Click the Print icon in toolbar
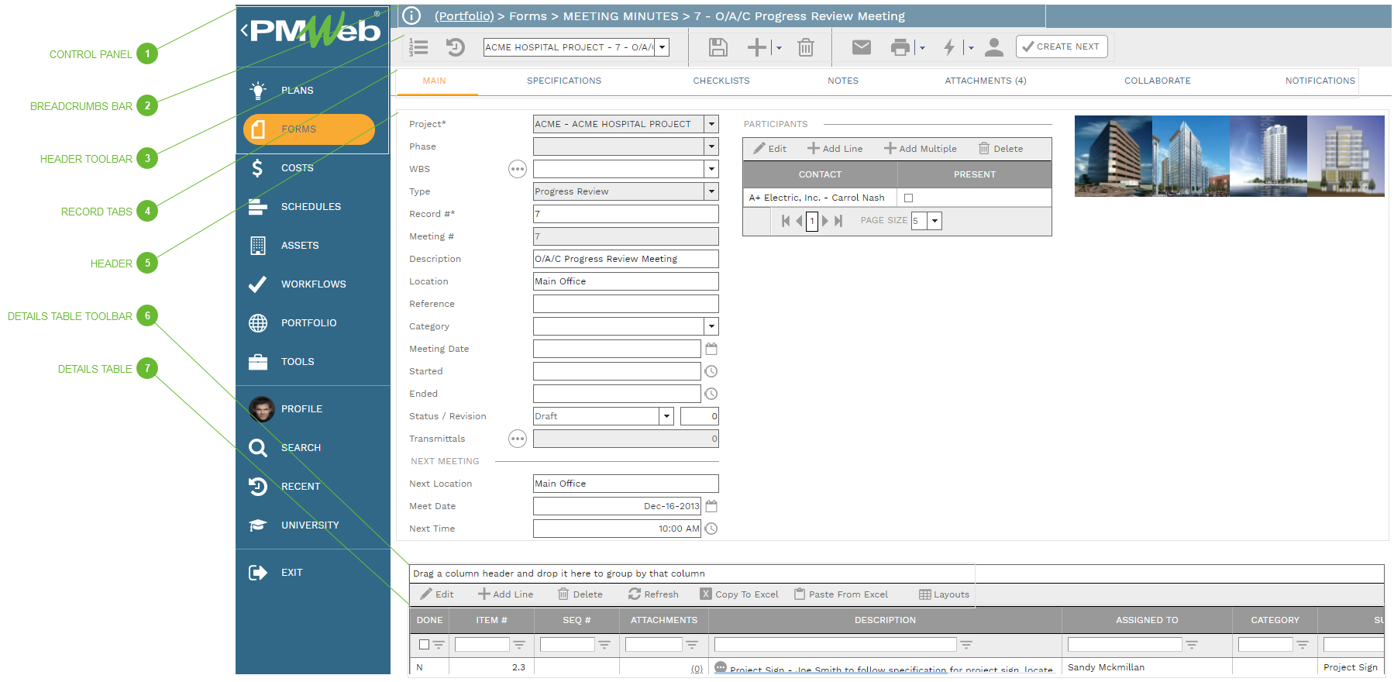This screenshot has width=1394, height=682. point(900,47)
